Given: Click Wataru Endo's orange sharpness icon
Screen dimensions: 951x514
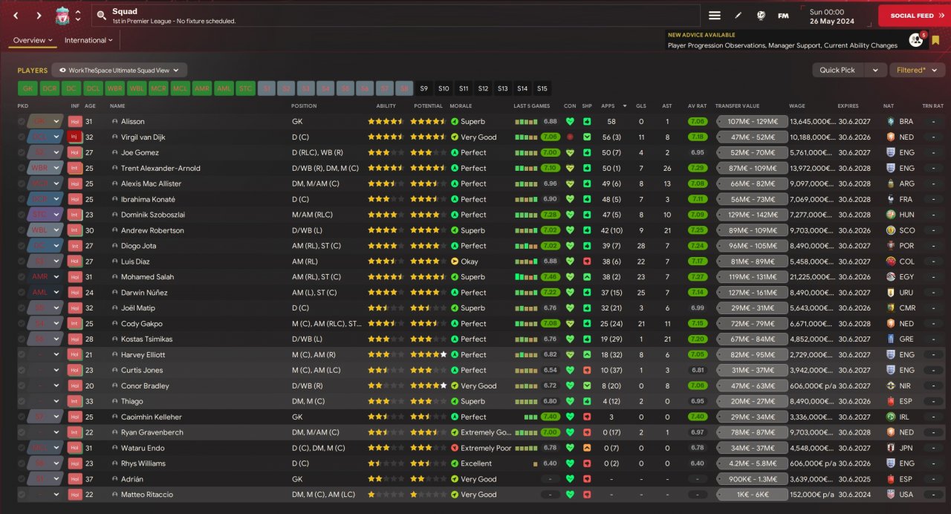Looking at the screenshot, I should pos(587,448).
